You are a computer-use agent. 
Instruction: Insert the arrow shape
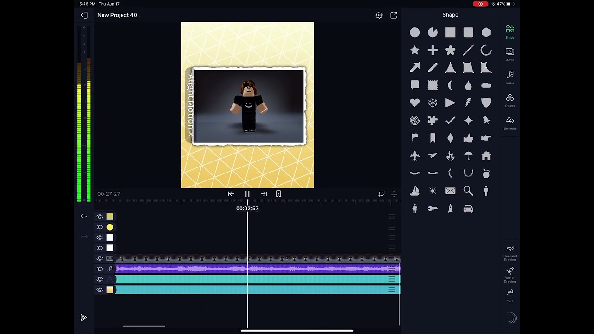[414, 68]
